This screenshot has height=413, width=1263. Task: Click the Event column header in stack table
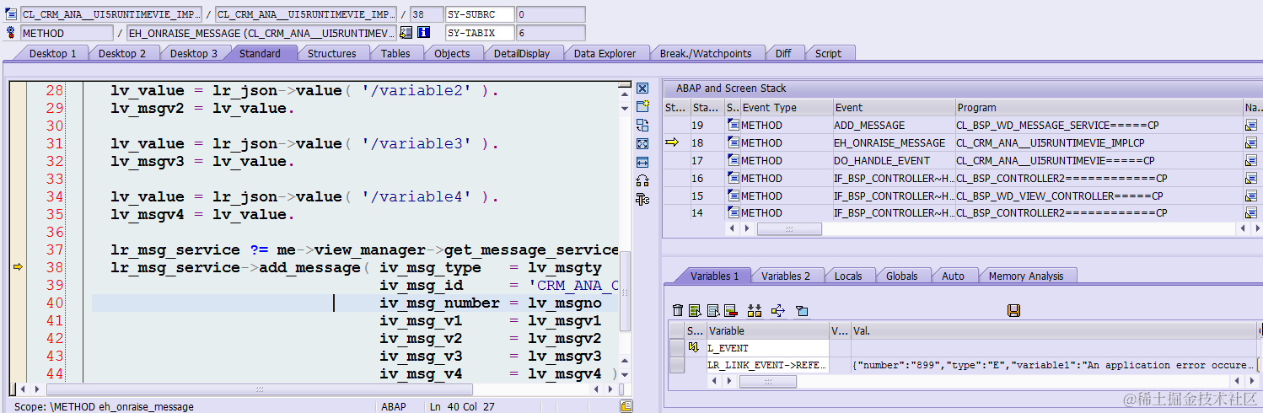click(x=893, y=107)
